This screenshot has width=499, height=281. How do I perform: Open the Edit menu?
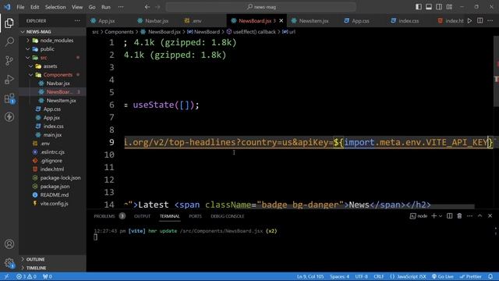click(34, 7)
